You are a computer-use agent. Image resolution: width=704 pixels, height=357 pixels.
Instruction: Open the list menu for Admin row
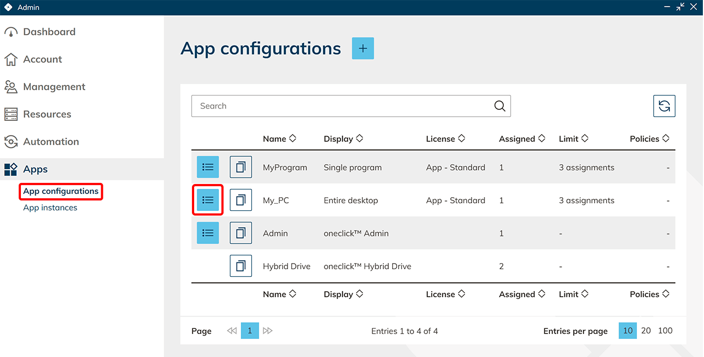208,233
